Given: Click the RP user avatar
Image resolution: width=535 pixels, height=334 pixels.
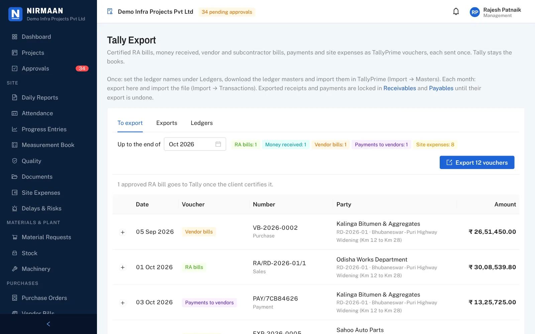Looking at the screenshot, I should (x=475, y=12).
